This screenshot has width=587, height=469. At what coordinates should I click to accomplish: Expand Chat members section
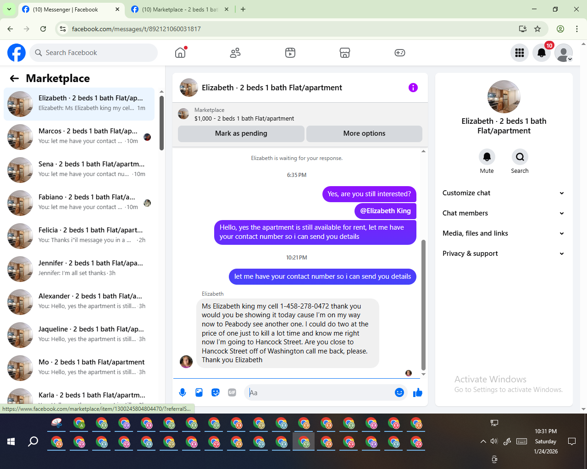tap(504, 213)
